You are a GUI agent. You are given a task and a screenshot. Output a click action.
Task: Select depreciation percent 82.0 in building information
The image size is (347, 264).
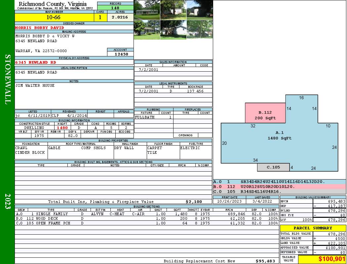(73, 136)
